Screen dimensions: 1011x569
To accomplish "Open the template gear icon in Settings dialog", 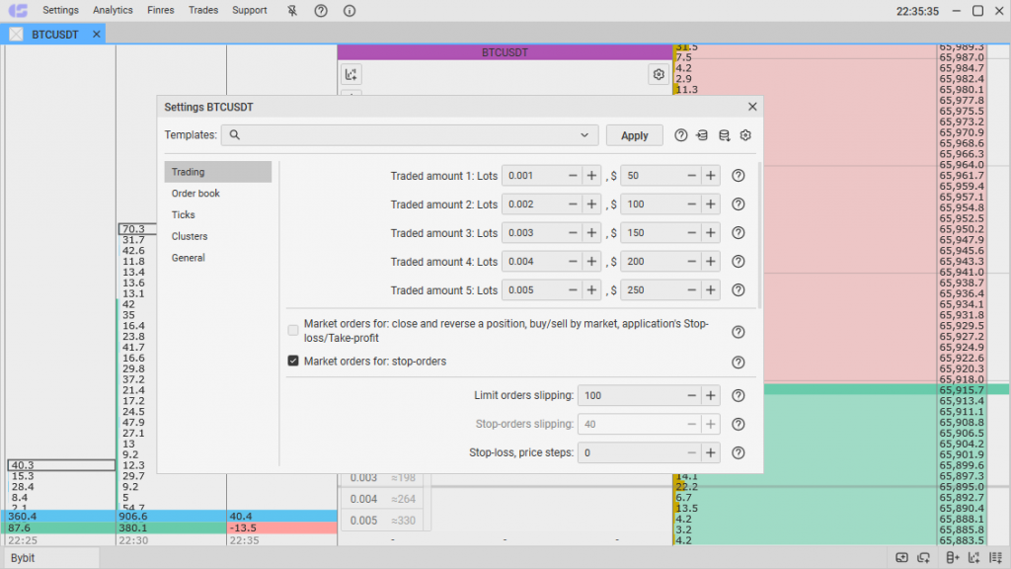I will point(745,136).
